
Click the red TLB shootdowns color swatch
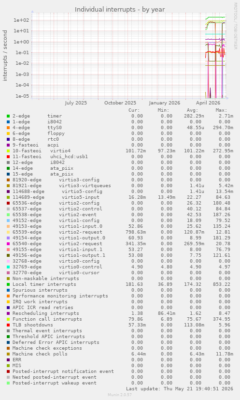(x=8, y=325)
